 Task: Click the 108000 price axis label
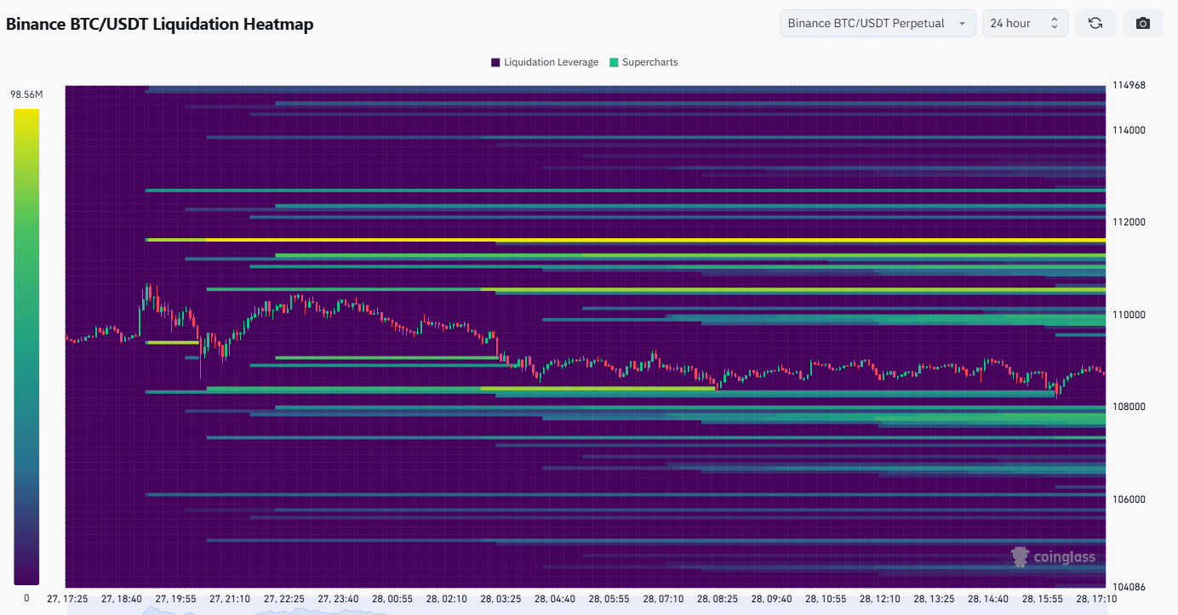click(x=1128, y=407)
